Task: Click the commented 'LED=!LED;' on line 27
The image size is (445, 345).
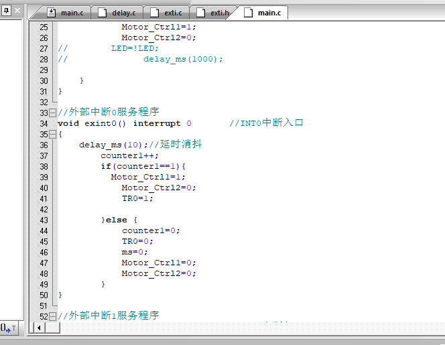Action: coord(135,48)
